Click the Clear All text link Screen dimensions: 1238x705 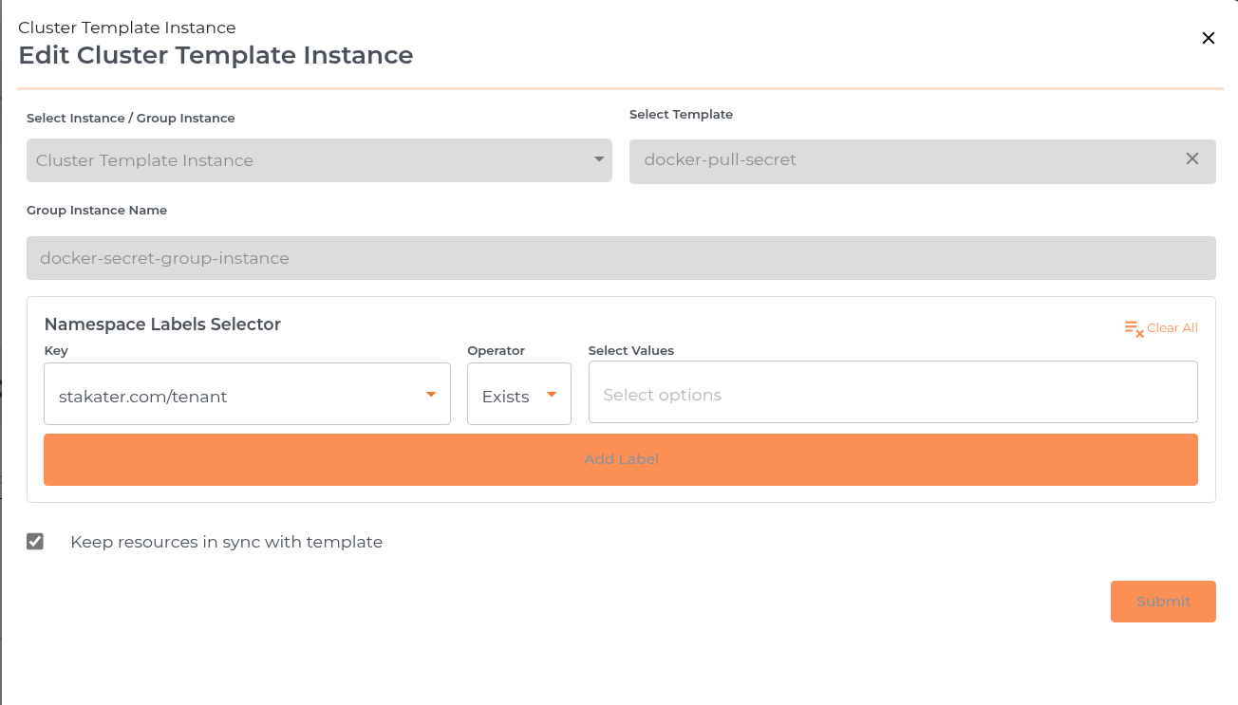pos(1172,328)
